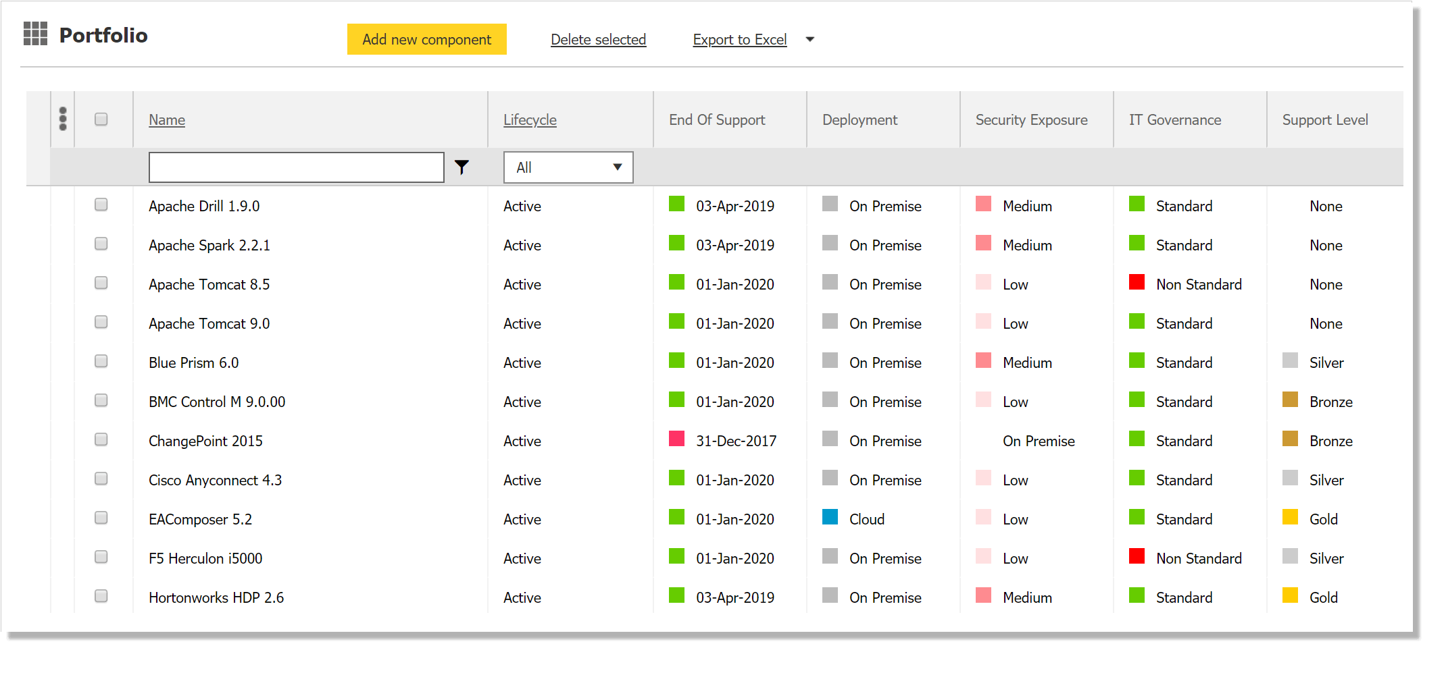Open the Blue Prism 6.0 entry
This screenshot has height=675, width=1446.
[x=194, y=363]
